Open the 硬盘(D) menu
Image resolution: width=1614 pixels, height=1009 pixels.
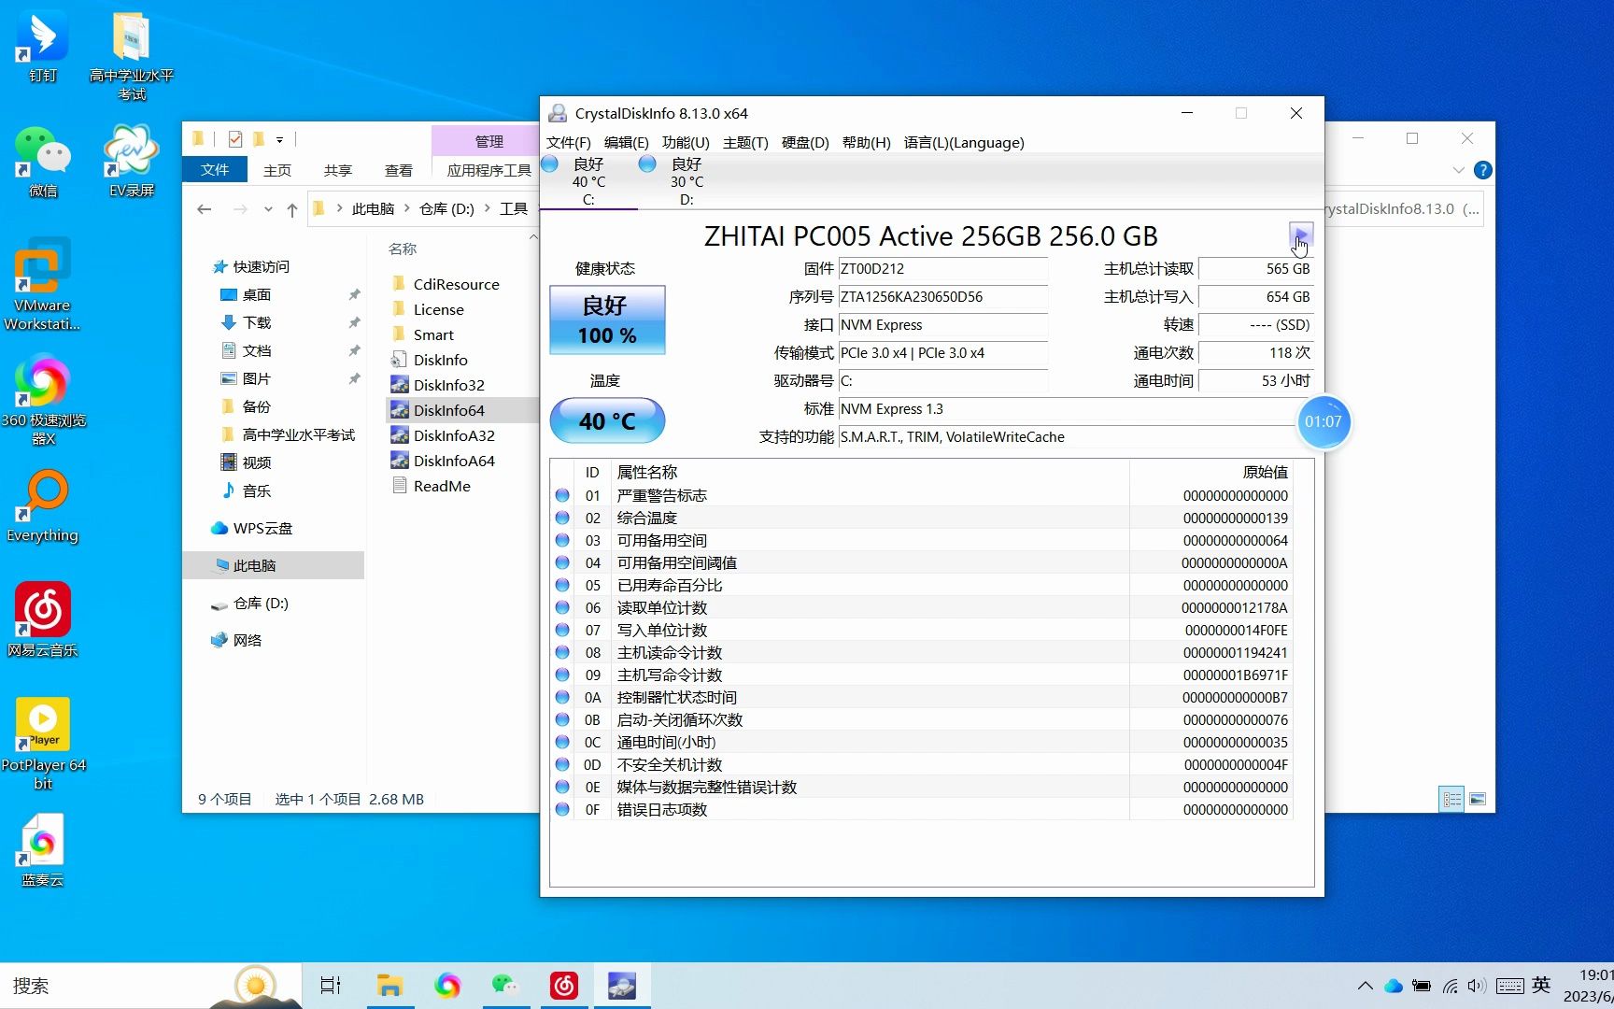(x=805, y=142)
